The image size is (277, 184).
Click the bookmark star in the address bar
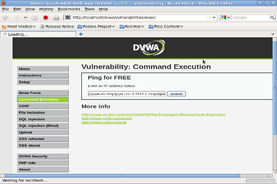209,17
